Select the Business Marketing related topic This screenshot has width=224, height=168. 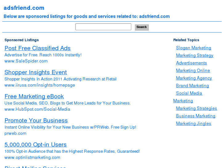[x=196, y=116]
